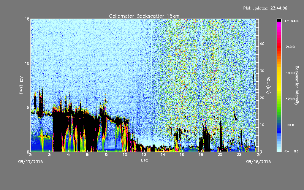Click the 'AGL (km)' left axis label
This screenshot has width=304, height=190.
coord(21,85)
